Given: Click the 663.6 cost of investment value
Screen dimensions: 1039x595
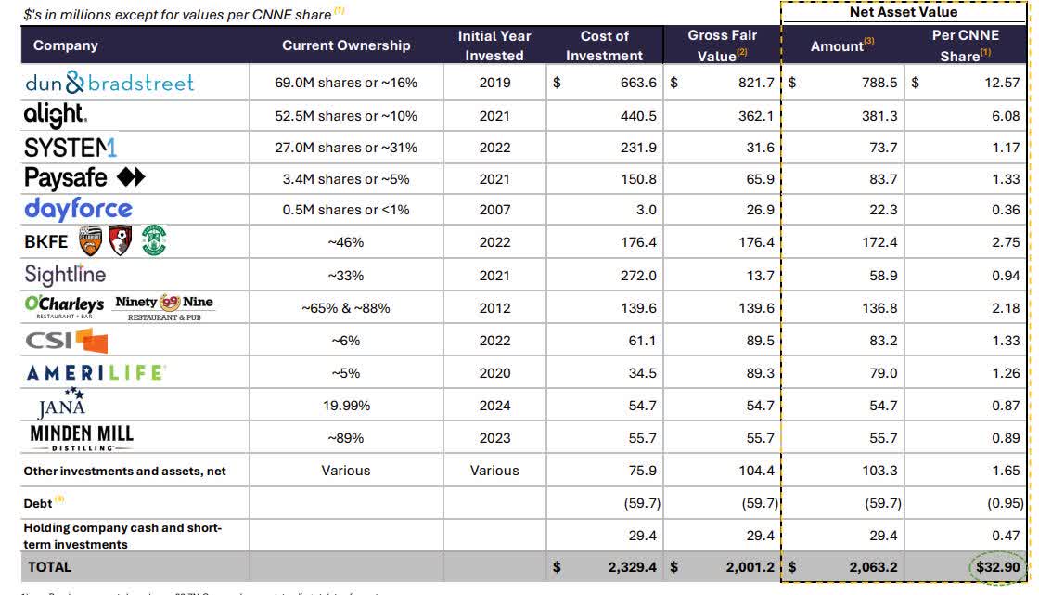Looking at the screenshot, I should click(638, 83).
